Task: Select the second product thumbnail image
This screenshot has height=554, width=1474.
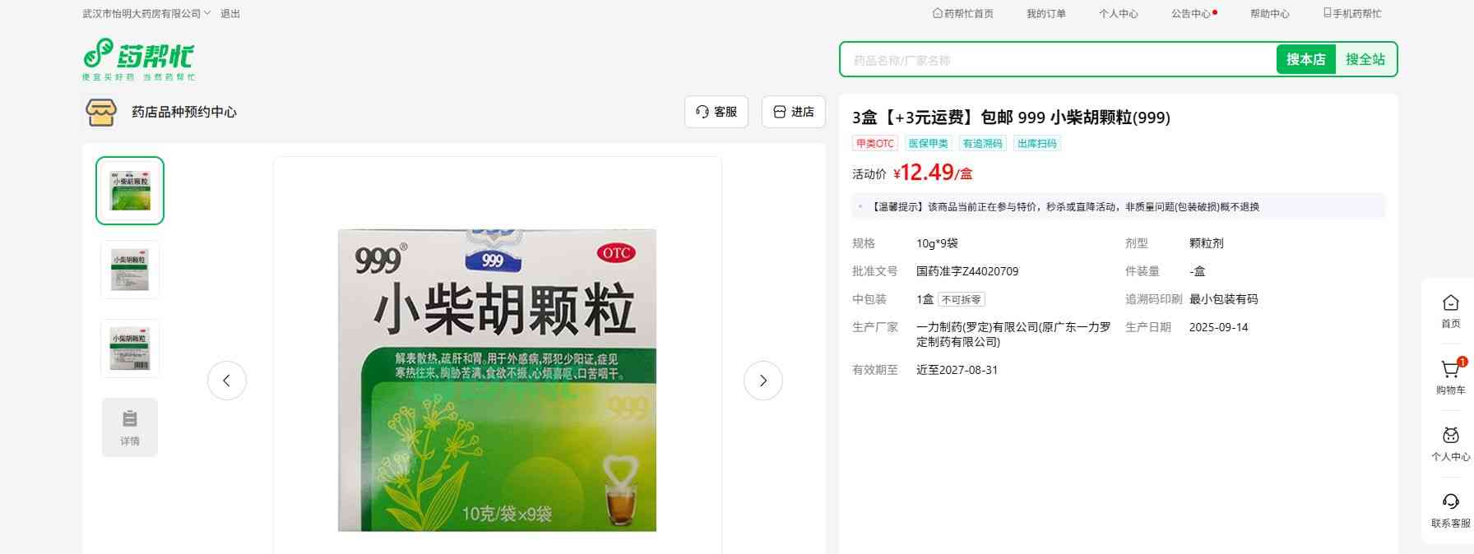Action: [x=130, y=270]
